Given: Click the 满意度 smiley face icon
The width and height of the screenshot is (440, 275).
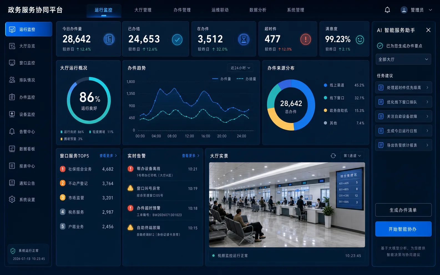Looking at the screenshot, I should tap(360, 40).
